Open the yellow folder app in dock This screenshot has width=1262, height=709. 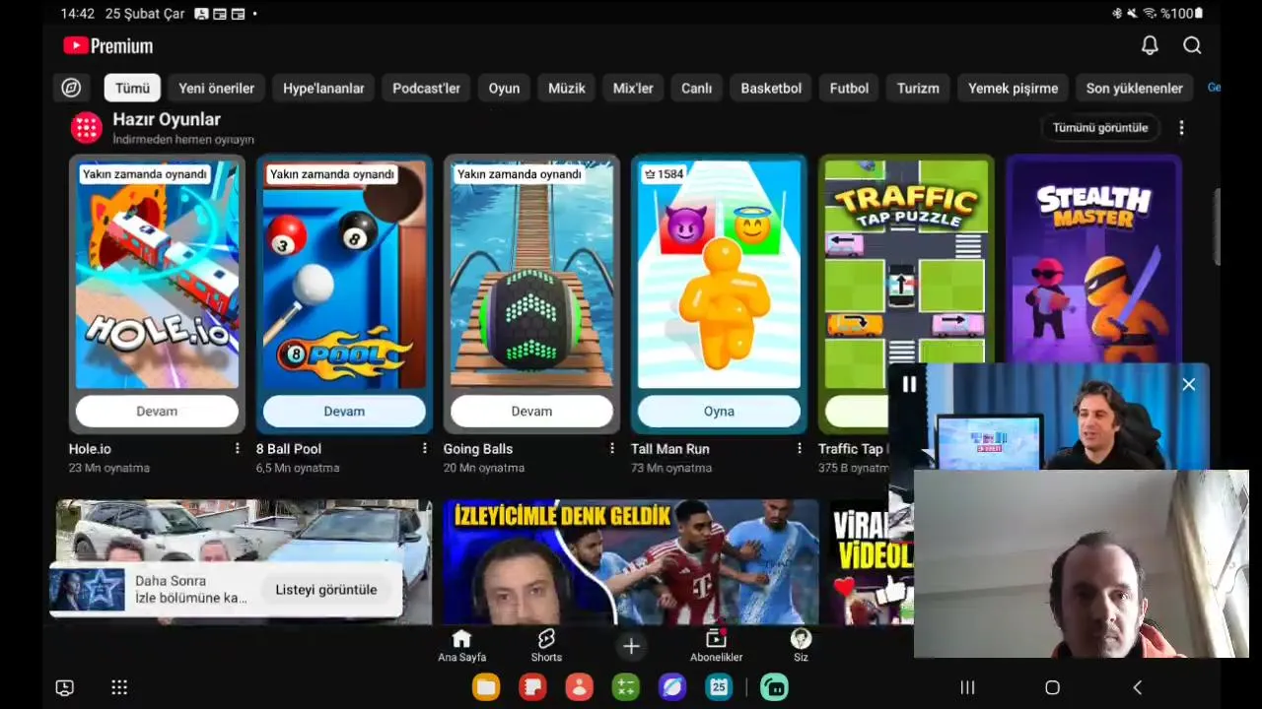point(486,687)
